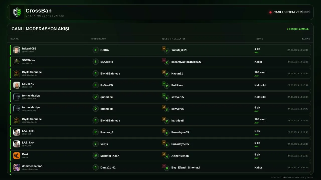Click the SDCBeko channel avatar

pyautogui.click(x=17, y=61)
